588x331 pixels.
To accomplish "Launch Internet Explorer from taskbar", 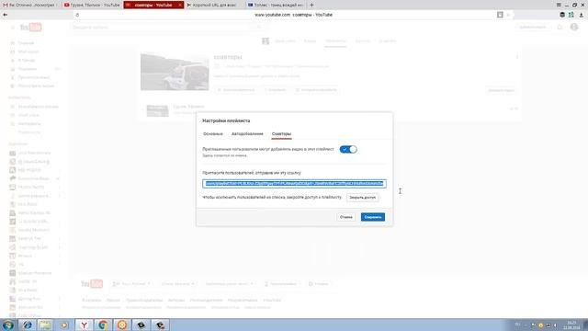I will (x=27, y=325).
